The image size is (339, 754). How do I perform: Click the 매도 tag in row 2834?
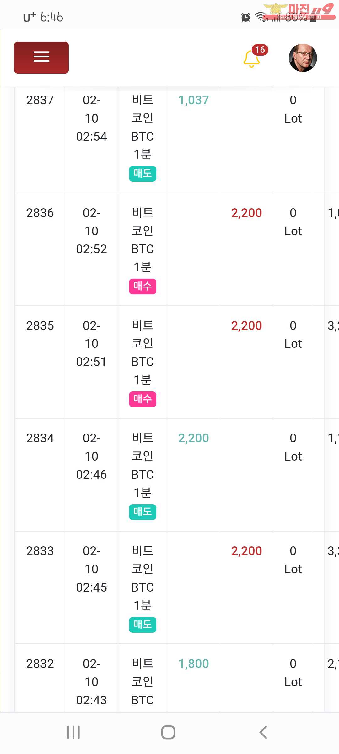pos(143,512)
